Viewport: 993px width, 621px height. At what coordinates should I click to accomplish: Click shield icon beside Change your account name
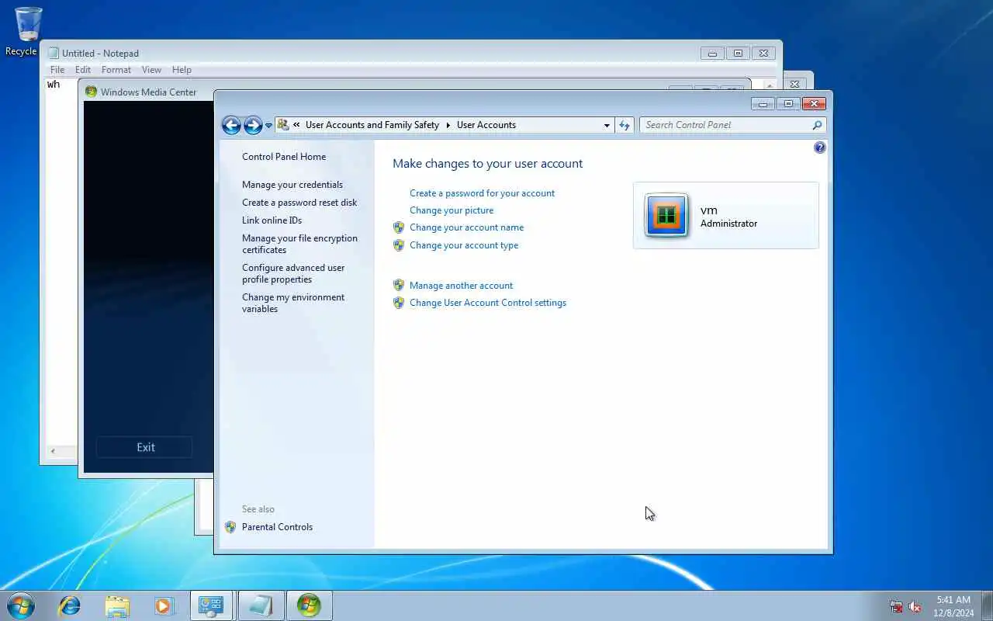(399, 227)
